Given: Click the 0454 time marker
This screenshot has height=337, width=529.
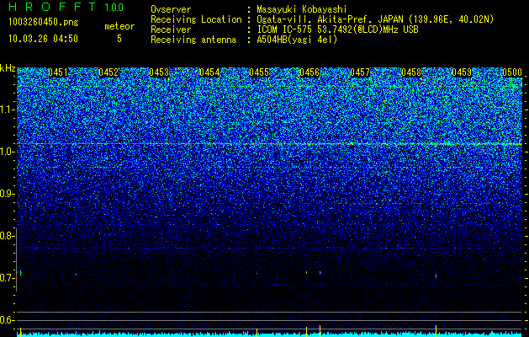Looking at the screenshot, I should click(209, 72).
